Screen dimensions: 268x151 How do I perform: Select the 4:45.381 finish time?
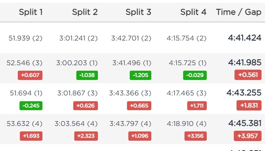[245, 123]
